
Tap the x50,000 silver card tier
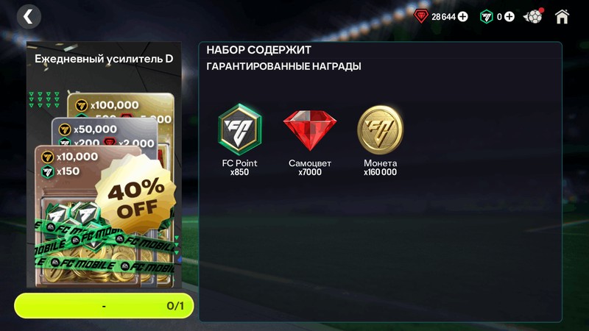coord(103,130)
